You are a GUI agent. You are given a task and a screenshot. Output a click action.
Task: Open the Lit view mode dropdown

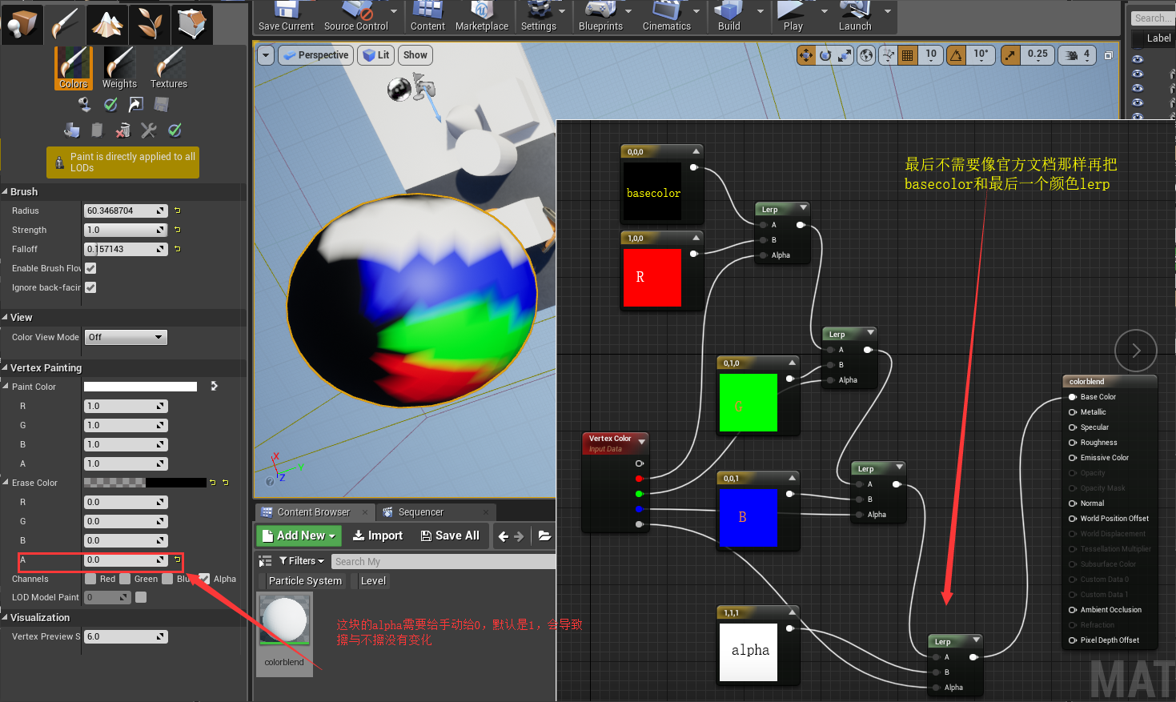tap(375, 55)
